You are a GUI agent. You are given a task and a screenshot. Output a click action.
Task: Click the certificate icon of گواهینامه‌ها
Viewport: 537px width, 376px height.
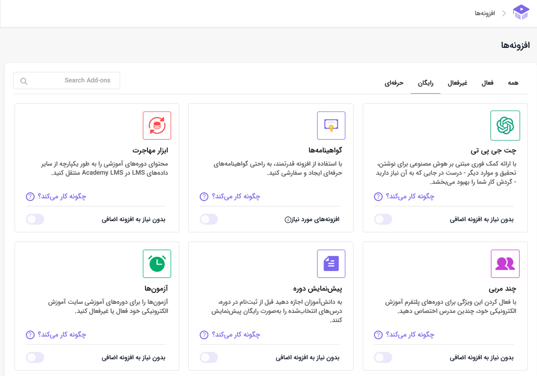point(331,126)
